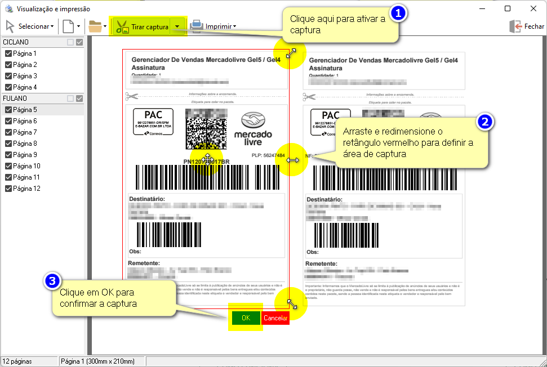Deselect Página 3 in the list
Image resolution: width=547 pixels, height=367 pixels.
pyautogui.click(x=8, y=76)
